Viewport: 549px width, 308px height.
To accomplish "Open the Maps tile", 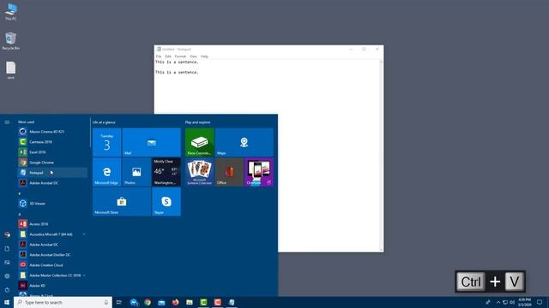I will [244, 142].
